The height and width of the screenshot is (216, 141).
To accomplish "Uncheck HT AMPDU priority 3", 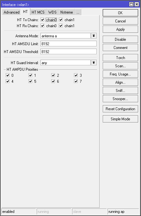I will pos(76,75).
